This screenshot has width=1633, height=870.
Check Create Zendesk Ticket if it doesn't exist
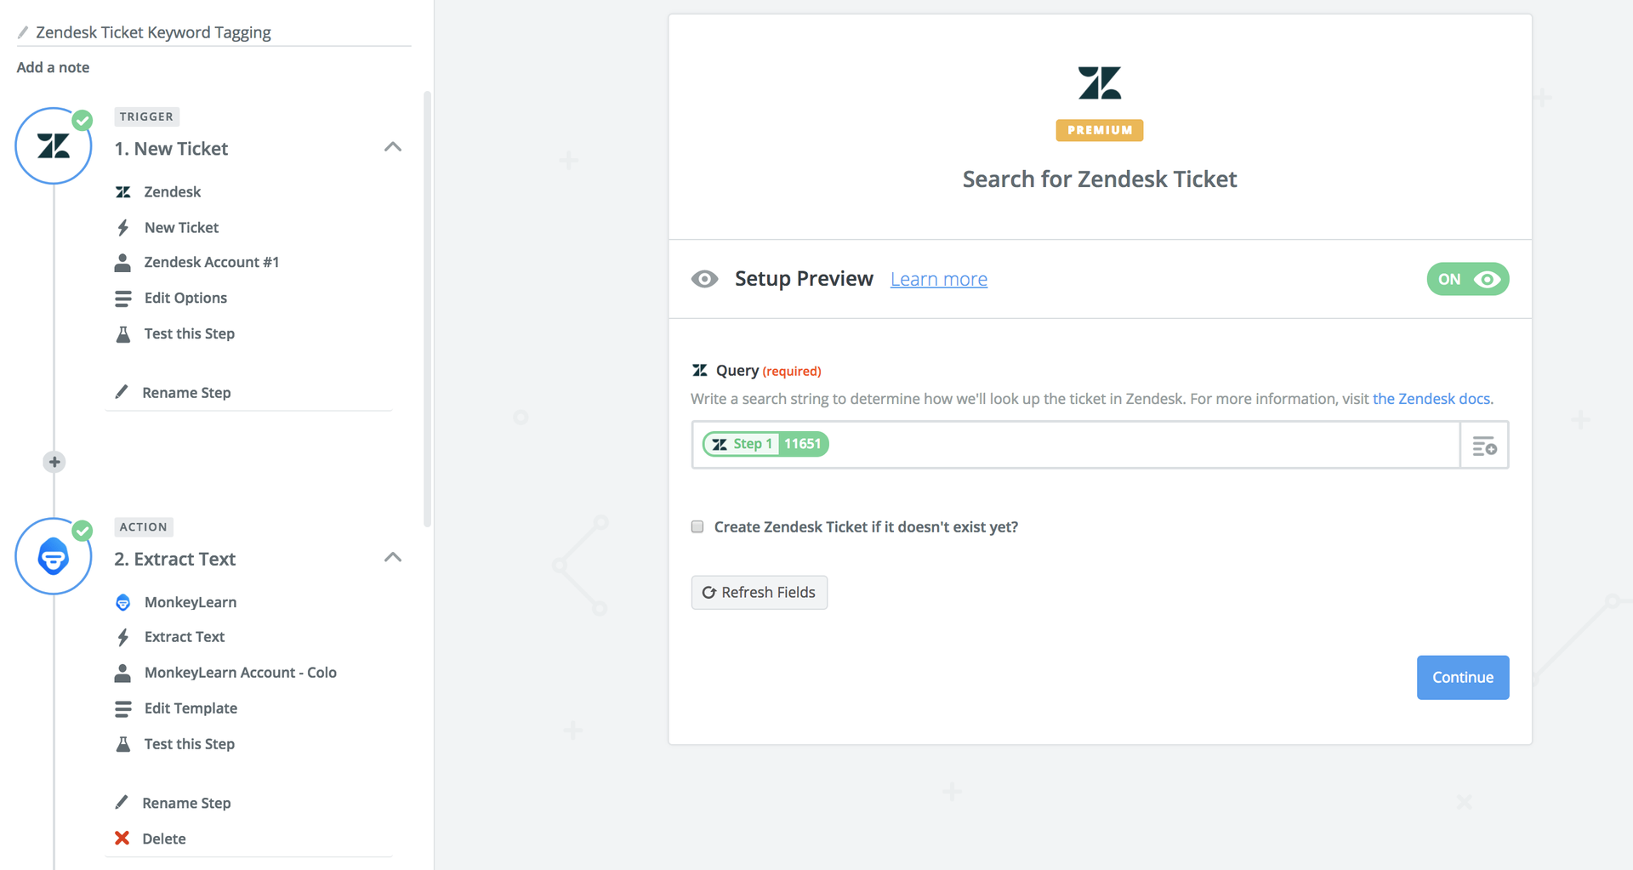click(697, 527)
